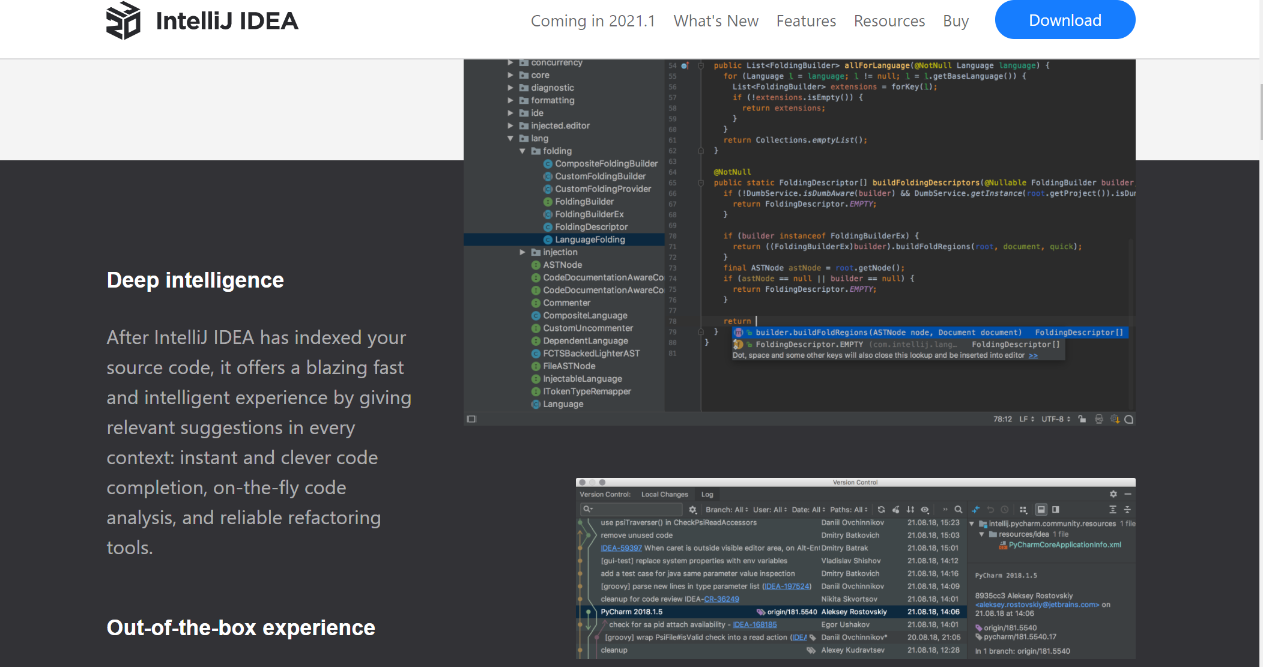Click the sort/IntelliSort arrows icon in log toolbar
Image resolution: width=1263 pixels, height=667 pixels.
point(910,510)
